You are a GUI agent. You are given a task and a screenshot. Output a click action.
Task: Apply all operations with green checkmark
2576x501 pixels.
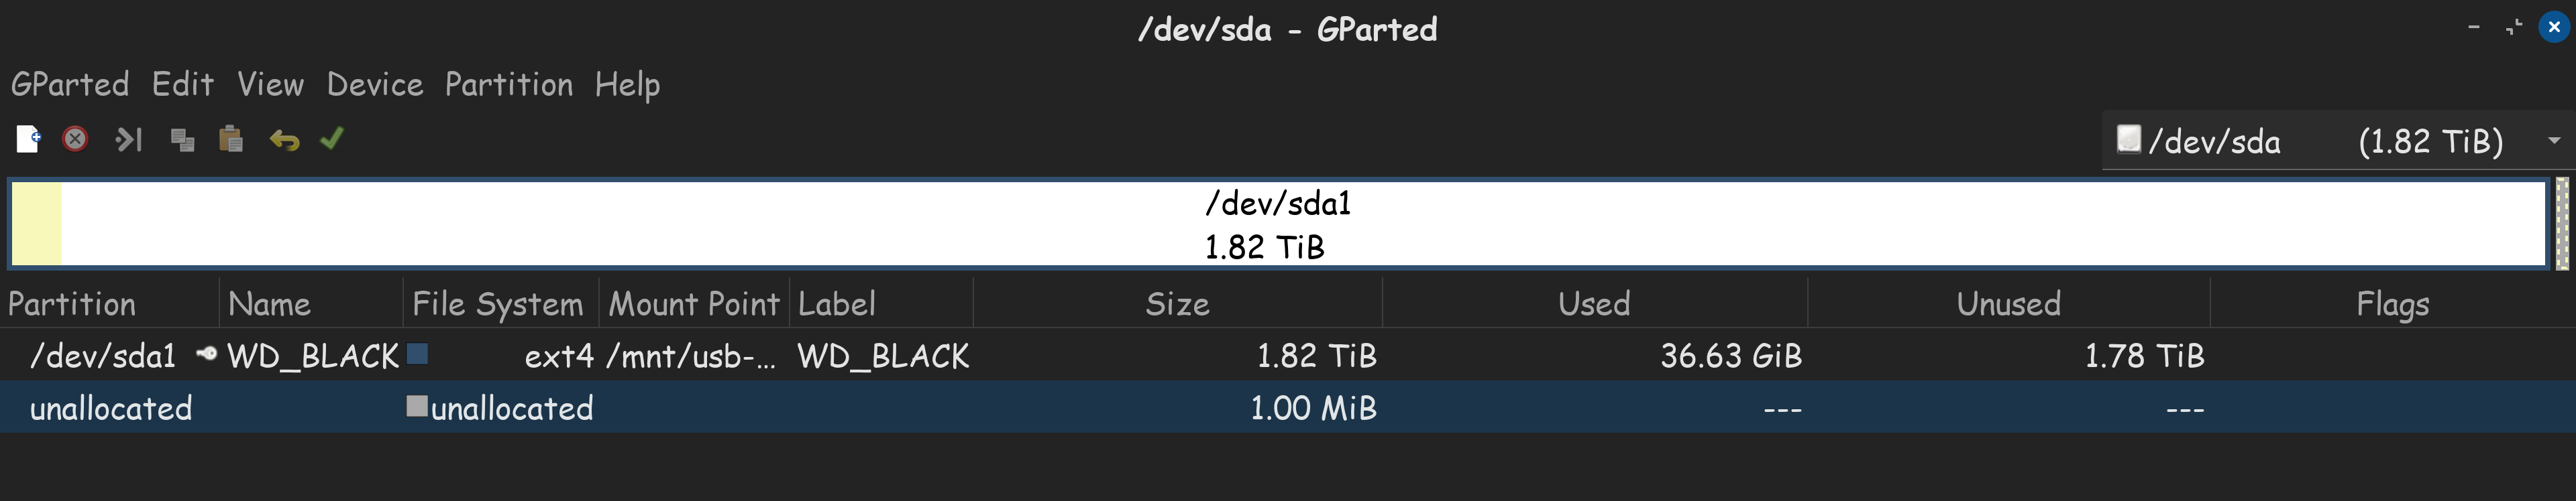(x=332, y=139)
